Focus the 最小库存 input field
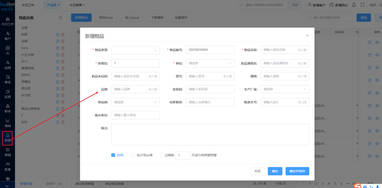The width and height of the screenshot is (382, 188). (135, 115)
